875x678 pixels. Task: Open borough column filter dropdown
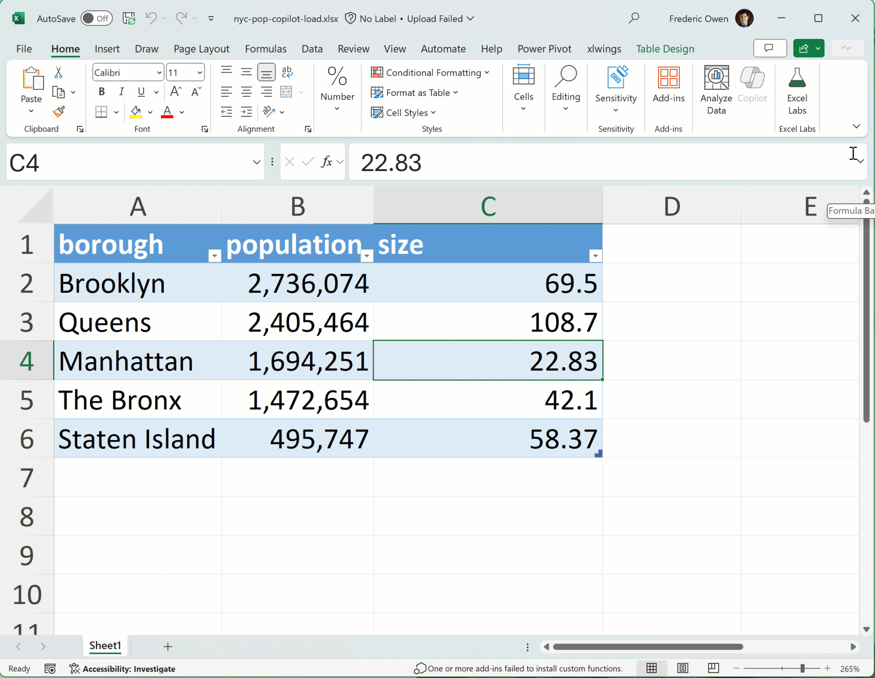[x=214, y=256]
